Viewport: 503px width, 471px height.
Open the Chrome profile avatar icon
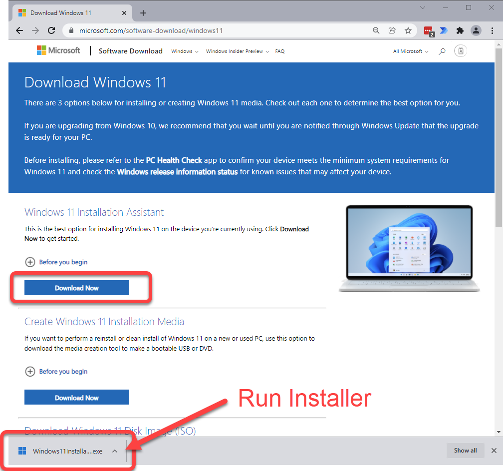point(476,30)
